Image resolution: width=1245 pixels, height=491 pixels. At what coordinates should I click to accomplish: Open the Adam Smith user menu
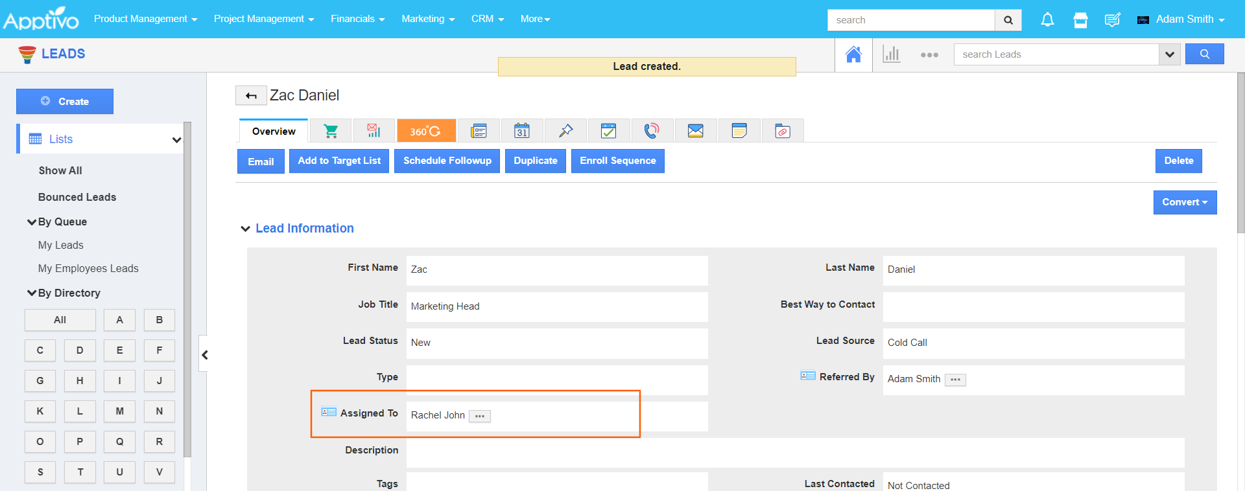[1181, 19]
